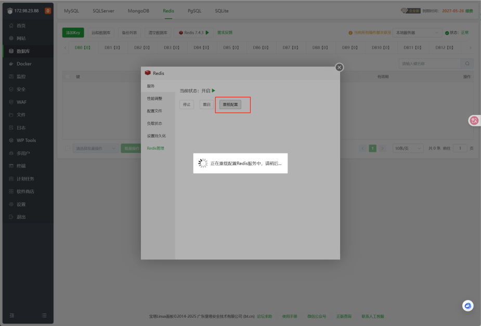Open the 需求反馈 feedback link
Image resolution: width=481 pixels, height=326 pixels.
pyautogui.click(x=225, y=33)
